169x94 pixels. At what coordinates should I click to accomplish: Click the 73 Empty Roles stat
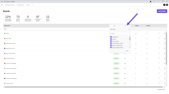[x=18, y=18]
